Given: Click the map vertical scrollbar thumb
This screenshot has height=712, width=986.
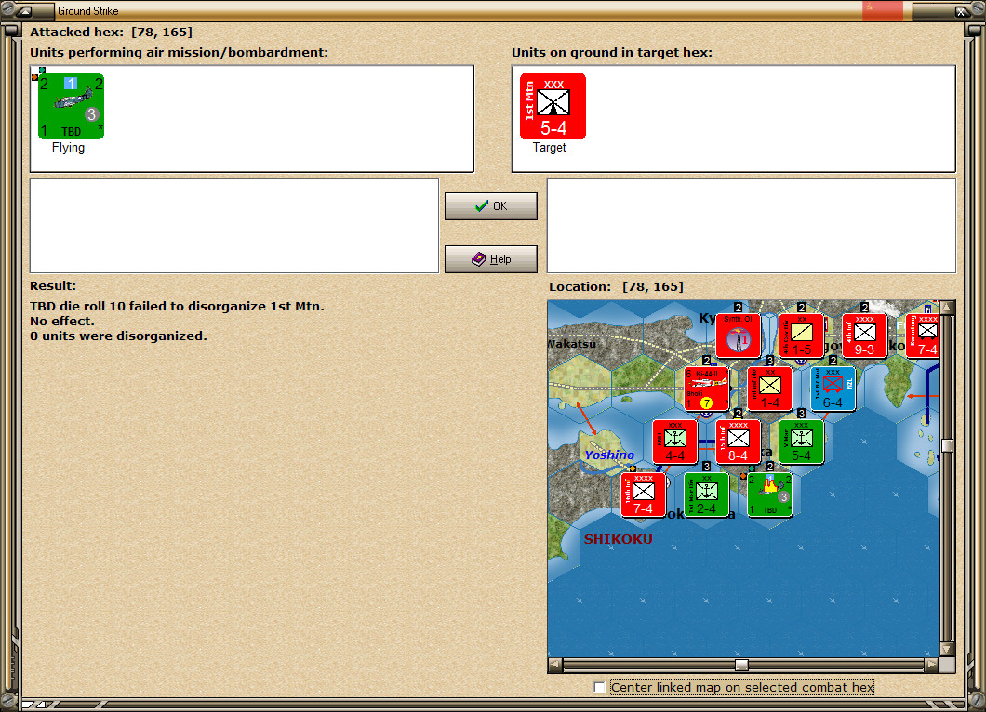Looking at the screenshot, I should 947,445.
